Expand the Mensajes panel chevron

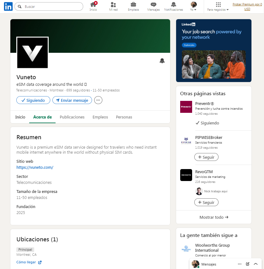point(256,264)
